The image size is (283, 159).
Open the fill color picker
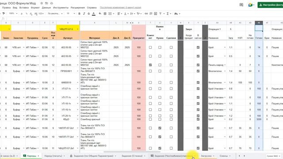pyautogui.click(x=100, y=14)
